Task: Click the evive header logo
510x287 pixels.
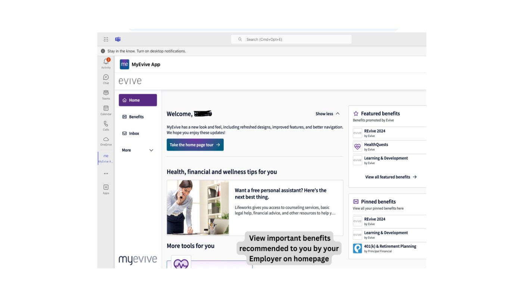Action: 130,81
